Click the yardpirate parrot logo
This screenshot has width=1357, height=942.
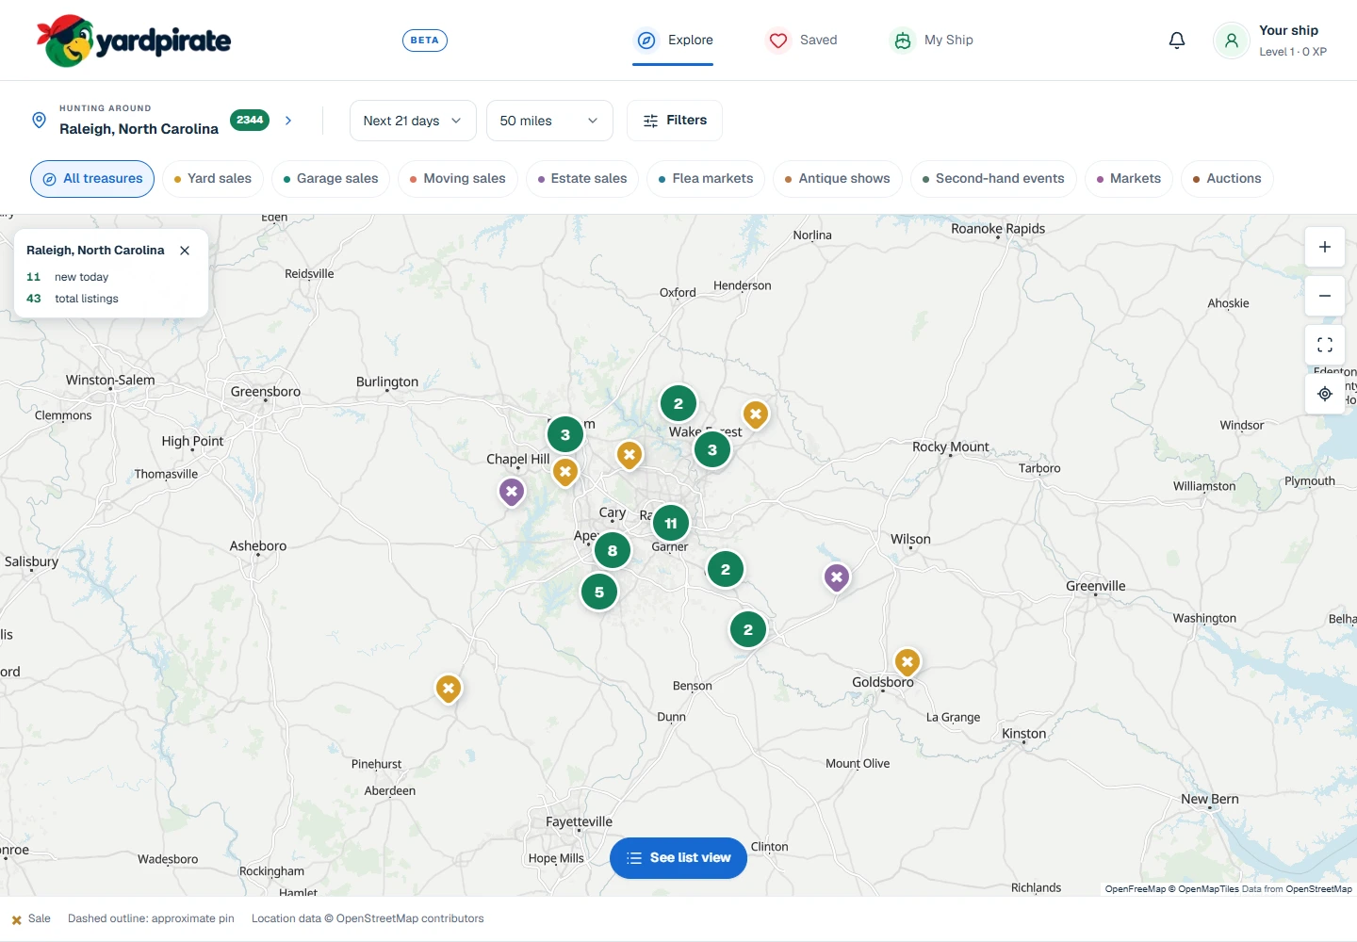tap(134, 41)
